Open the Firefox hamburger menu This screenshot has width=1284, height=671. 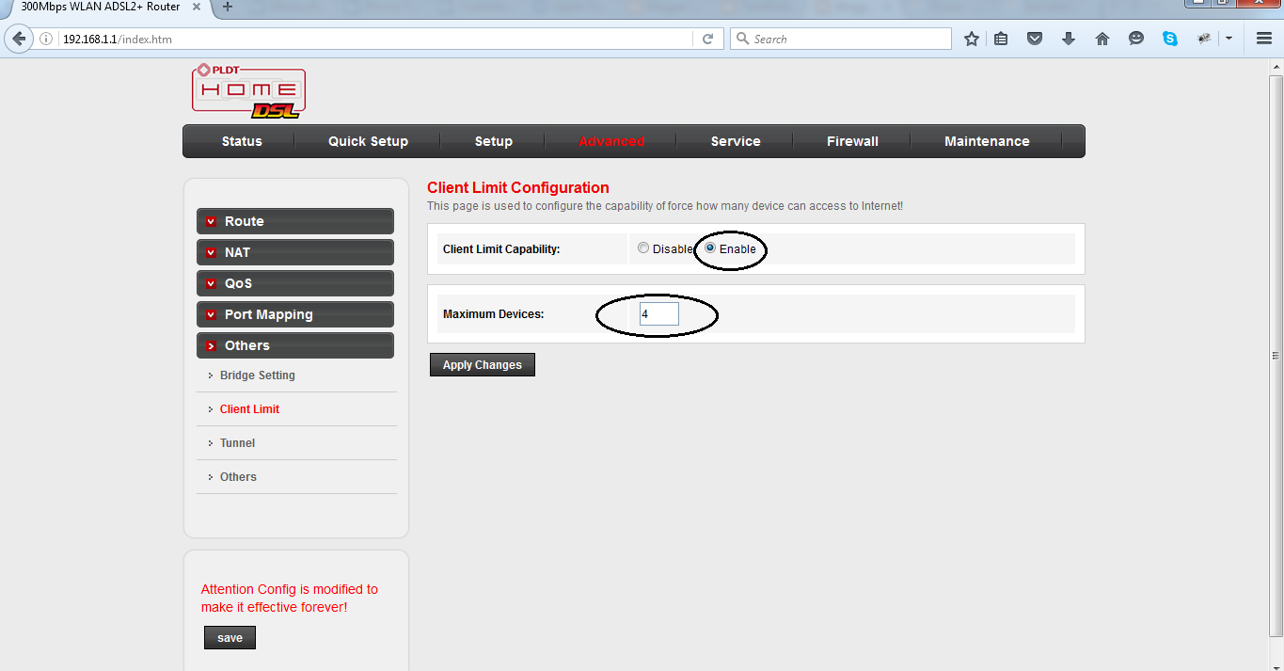[1263, 39]
